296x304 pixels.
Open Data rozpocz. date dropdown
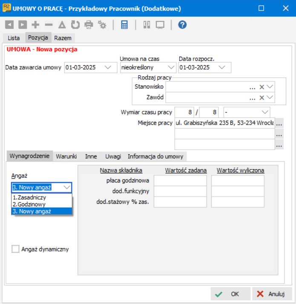click(222, 67)
